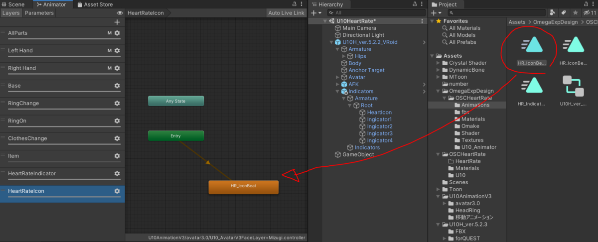The height and width of the screenshot is (242, 598).
Task: Toggle the Animator parameters eye icon
Action: (x=120, y=13)
